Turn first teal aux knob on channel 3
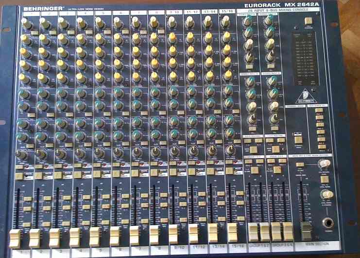 point(62,93)
